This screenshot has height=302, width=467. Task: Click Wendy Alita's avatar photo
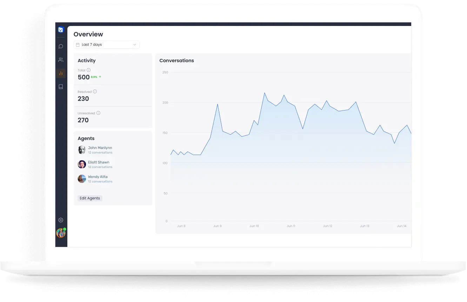pyautogui.click(x=82, y=179)
